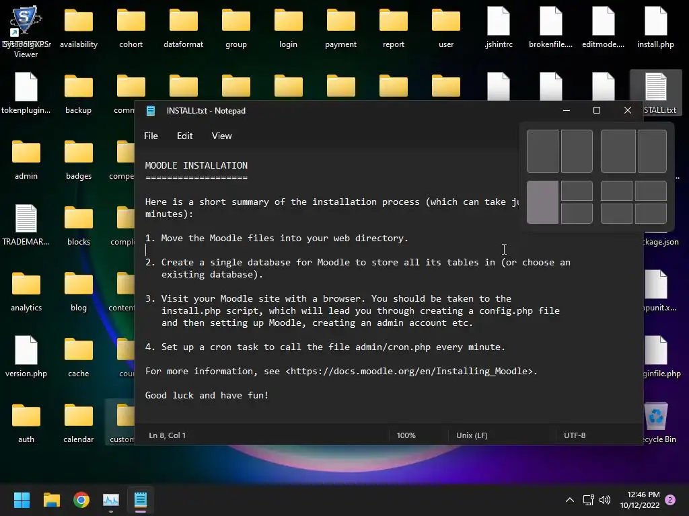Select the blocks folder on desktop
The image size is (689, 516).
pos(79,225)
